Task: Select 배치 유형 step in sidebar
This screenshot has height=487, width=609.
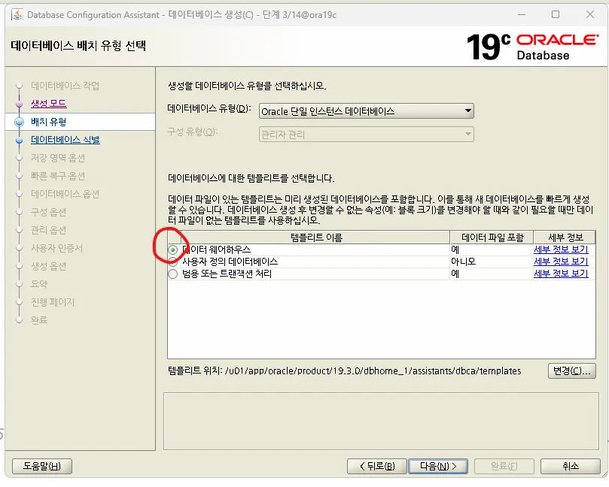Action: tap(48, 122)
